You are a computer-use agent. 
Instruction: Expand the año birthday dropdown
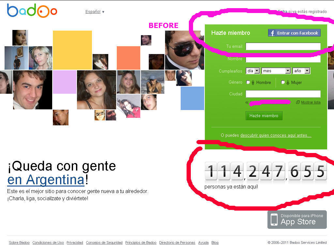coord(301,71)
